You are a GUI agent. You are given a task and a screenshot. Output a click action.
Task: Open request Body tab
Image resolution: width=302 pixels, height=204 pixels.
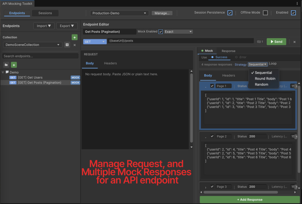90,63
